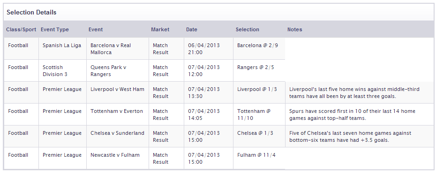Click the Chelsea v Sunderland event

click(x=117, y=133)
